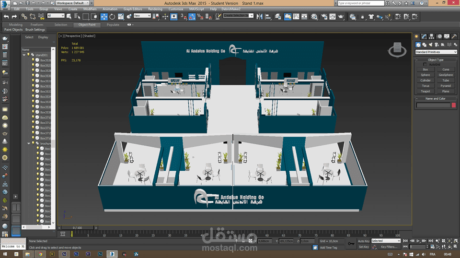The image size is (460, 258).
Task: Open the key mode Selected dropdown
Action: coord(386,241)
